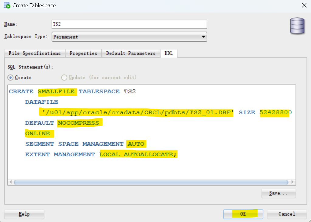Open the Tablespace Type dropdown
The height and width of the screenshot is (222, 311).
click(129, 37)
